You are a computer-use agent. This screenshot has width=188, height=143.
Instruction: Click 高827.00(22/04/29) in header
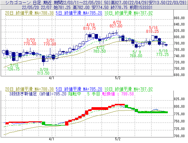130,2
